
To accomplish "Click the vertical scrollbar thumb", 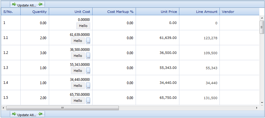I will (x=262, y=27).
